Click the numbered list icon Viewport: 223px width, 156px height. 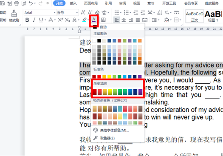click(126, 13)
